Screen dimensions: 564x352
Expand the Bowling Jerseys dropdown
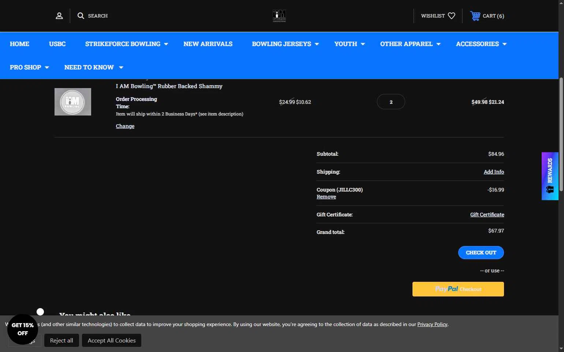pos(317,44)
